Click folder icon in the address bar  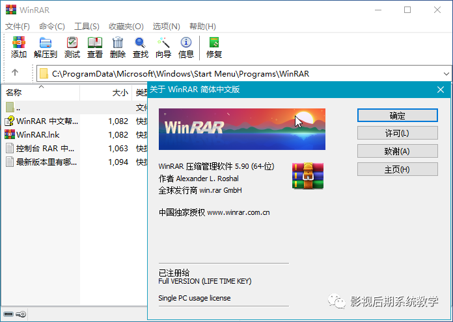click(x=44, y=73)
